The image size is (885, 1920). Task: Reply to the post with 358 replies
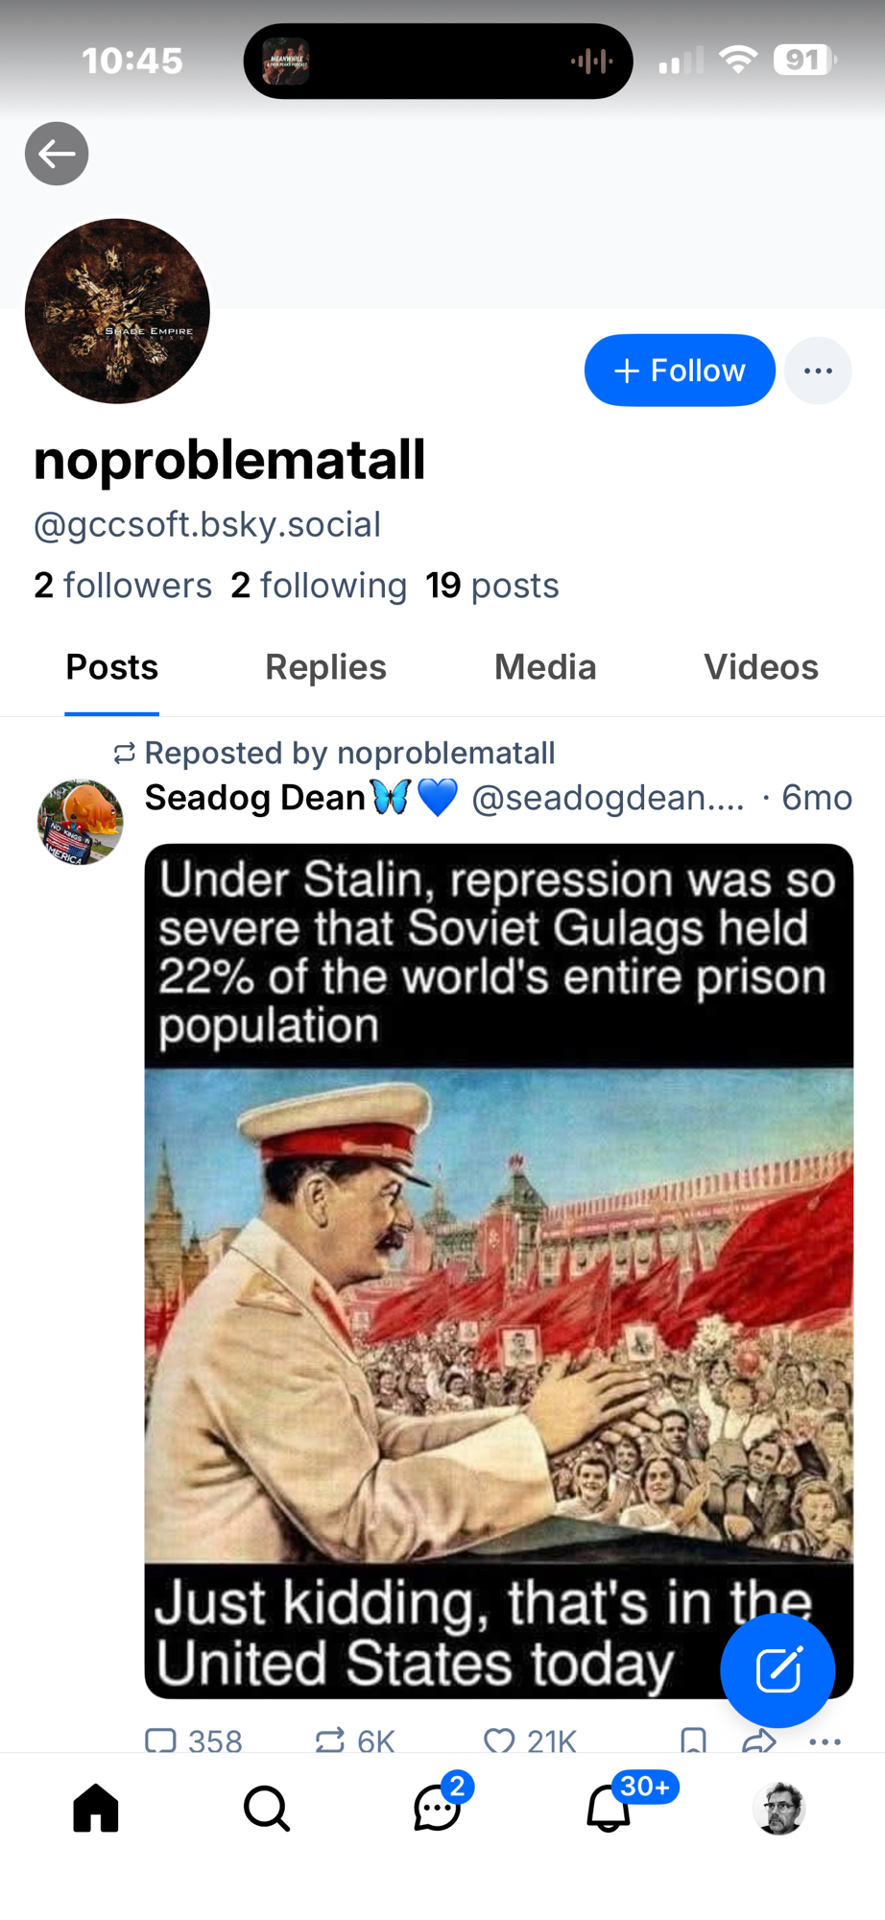[x=161, y=1740]
